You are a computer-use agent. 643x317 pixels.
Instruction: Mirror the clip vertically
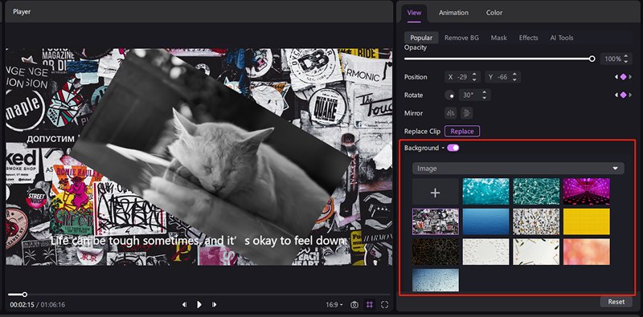(x=467, y=113)
